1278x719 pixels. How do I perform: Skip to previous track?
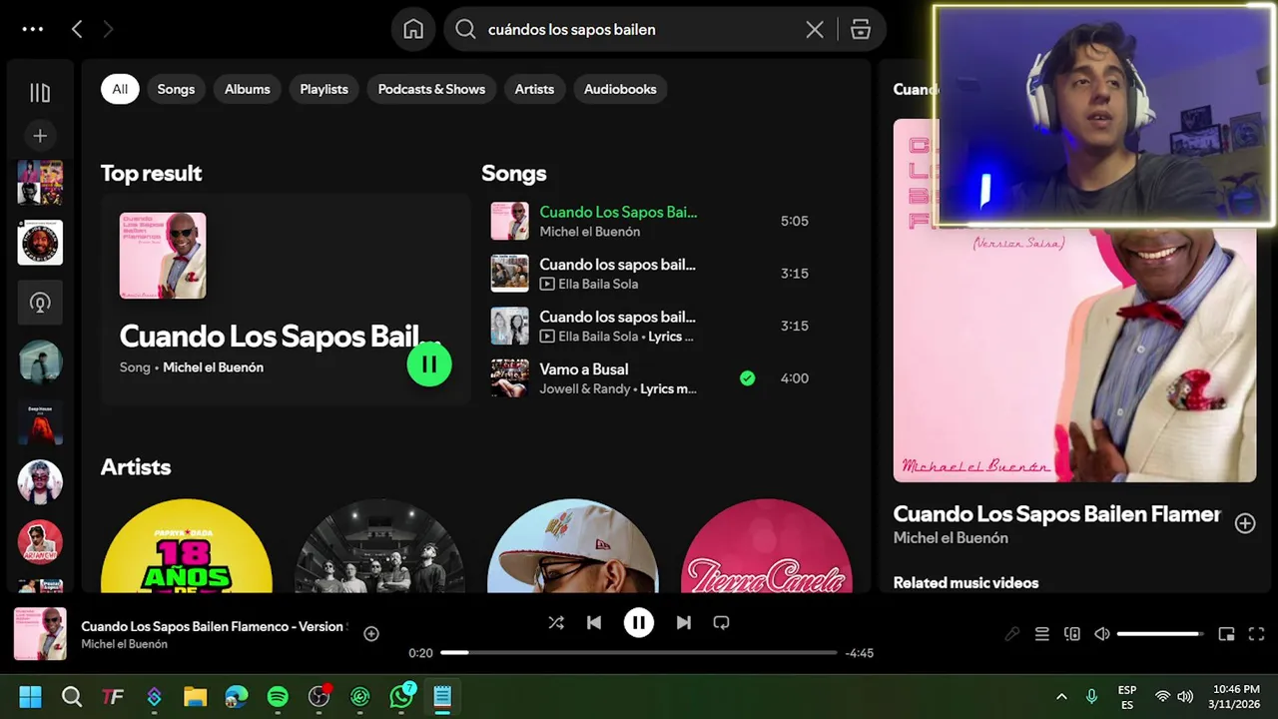click(x=594, y=622)
